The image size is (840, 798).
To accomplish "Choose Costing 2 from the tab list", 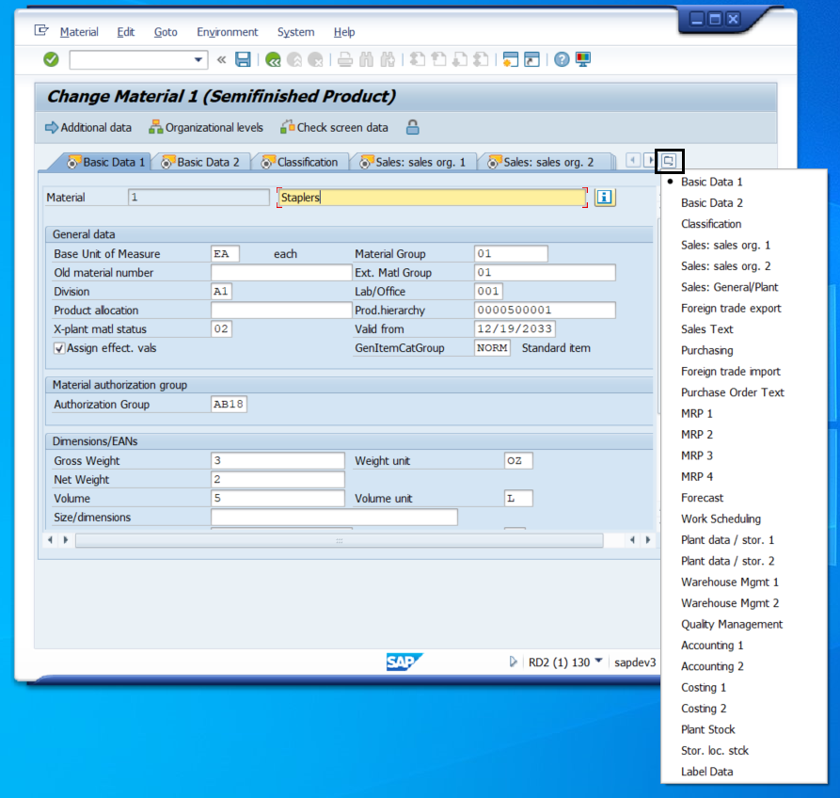I will [x=704, y=709].
